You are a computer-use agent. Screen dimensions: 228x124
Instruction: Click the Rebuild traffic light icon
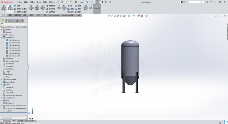tap(103, 2)
